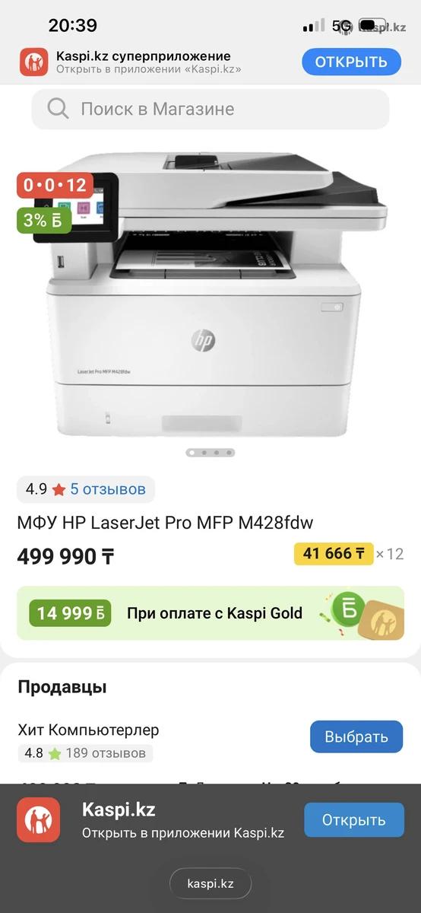Screen dimensions: 421x913
Task: Click the Поиск в Магазине search field
Action: click(210, 109)
